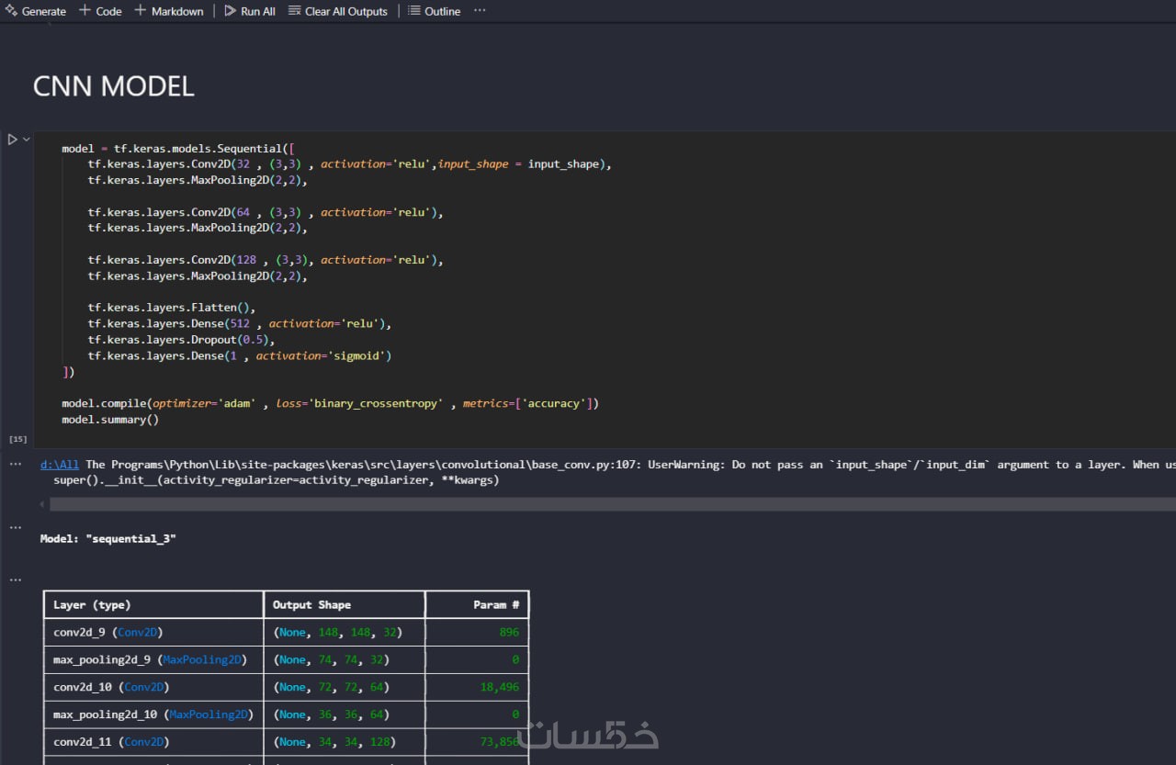Select the CNN MODEL heading
1176x765 pixels.
click(114, 86)
